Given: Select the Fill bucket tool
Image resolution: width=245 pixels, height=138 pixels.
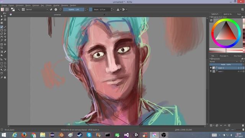Looking at the screenshot, I should coord(2,55).
